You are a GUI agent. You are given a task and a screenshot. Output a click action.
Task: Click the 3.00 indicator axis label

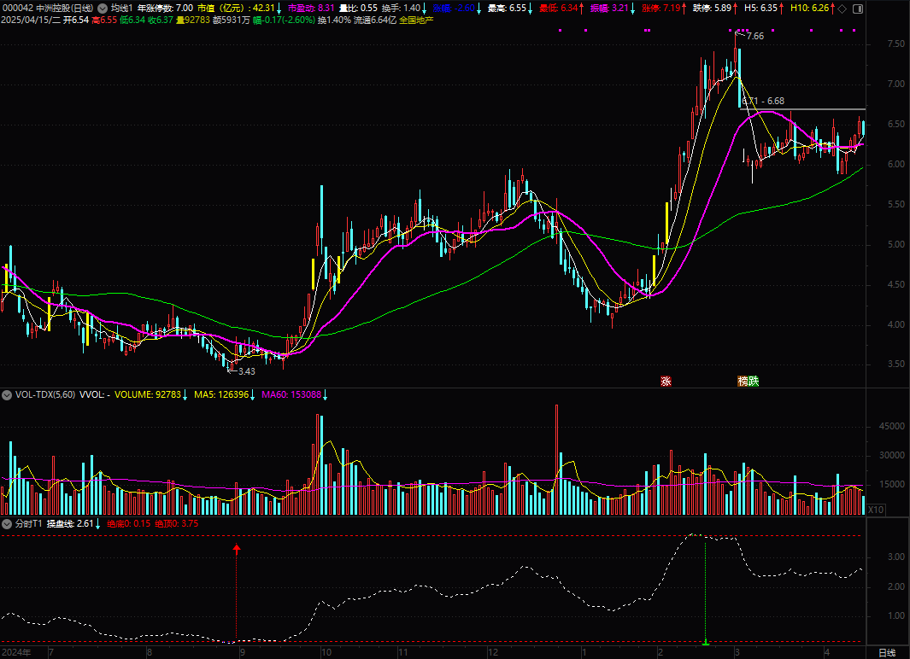896,557
